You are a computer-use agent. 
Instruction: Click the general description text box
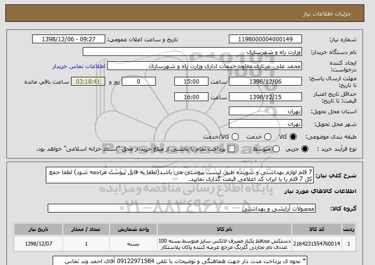click(180, 175)
